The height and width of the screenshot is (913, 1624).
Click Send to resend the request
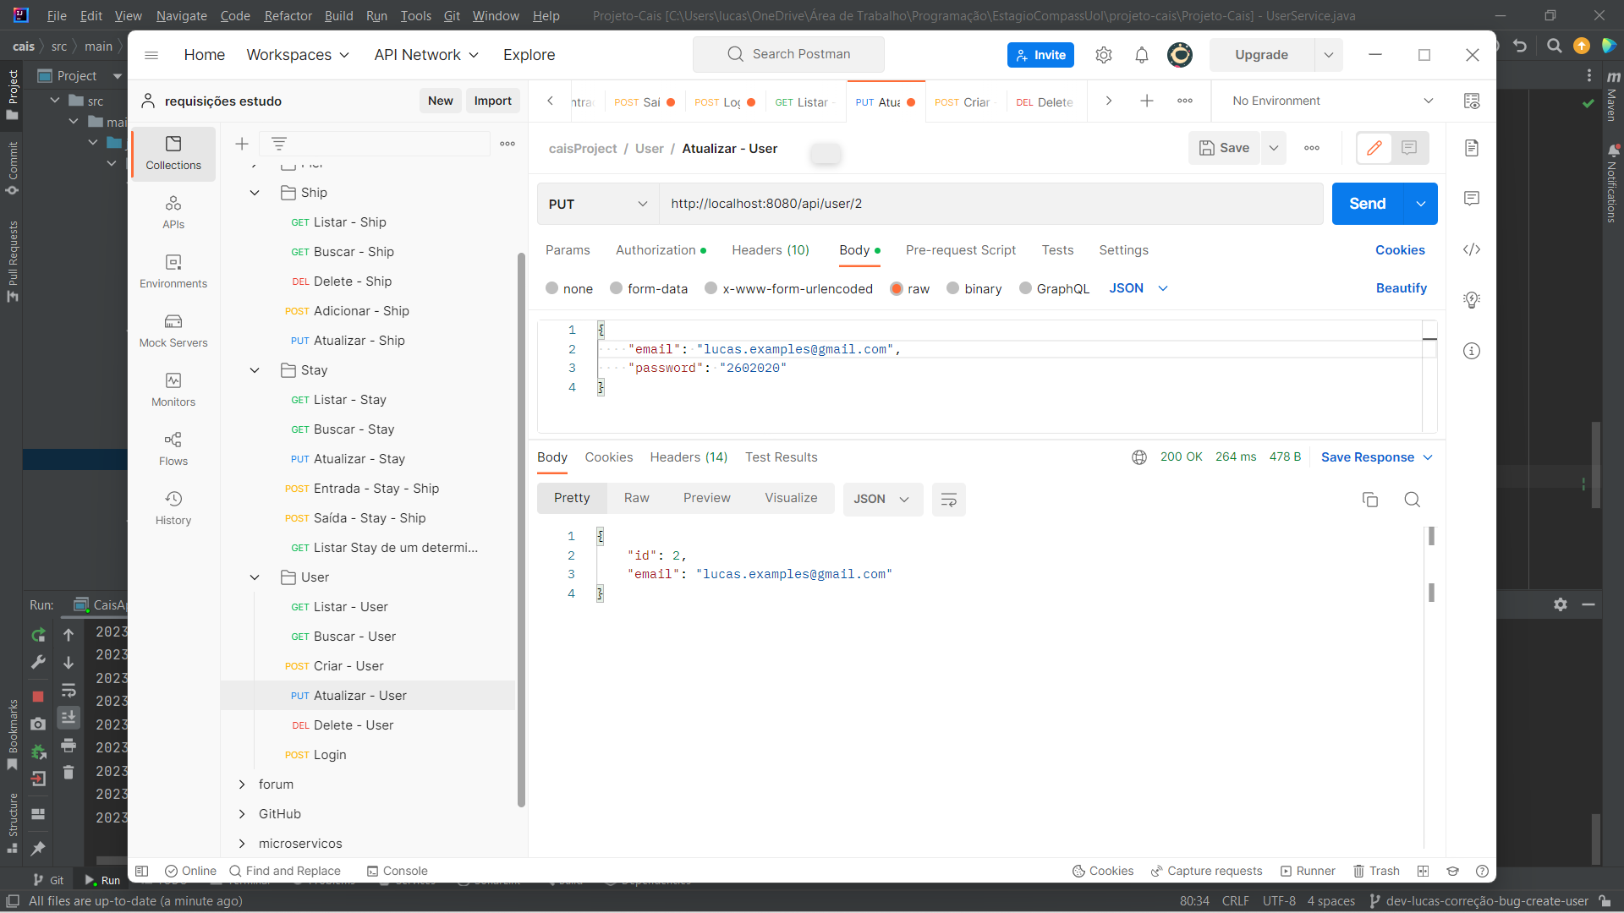1368,204
